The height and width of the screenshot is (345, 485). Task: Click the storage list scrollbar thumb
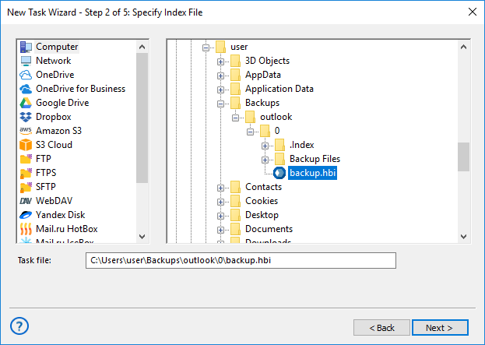142,118
